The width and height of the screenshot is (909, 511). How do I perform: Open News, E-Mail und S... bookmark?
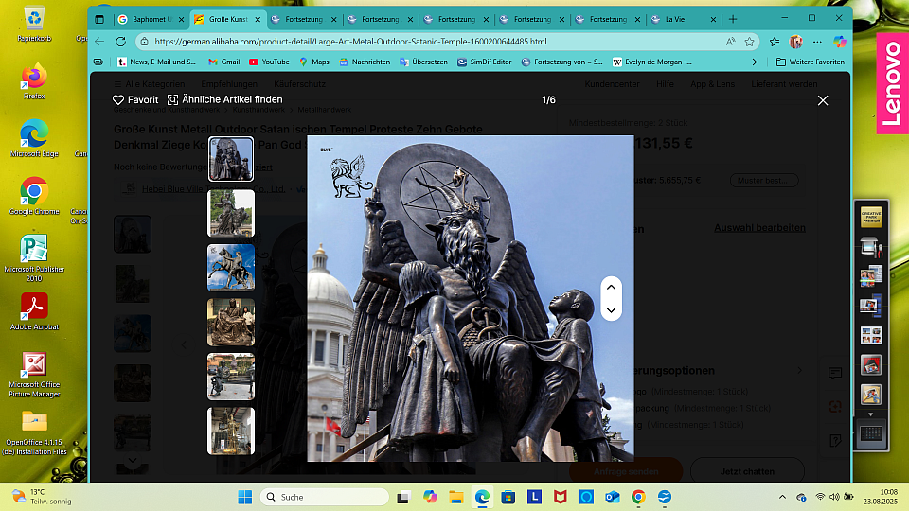(x=156, y=62)
